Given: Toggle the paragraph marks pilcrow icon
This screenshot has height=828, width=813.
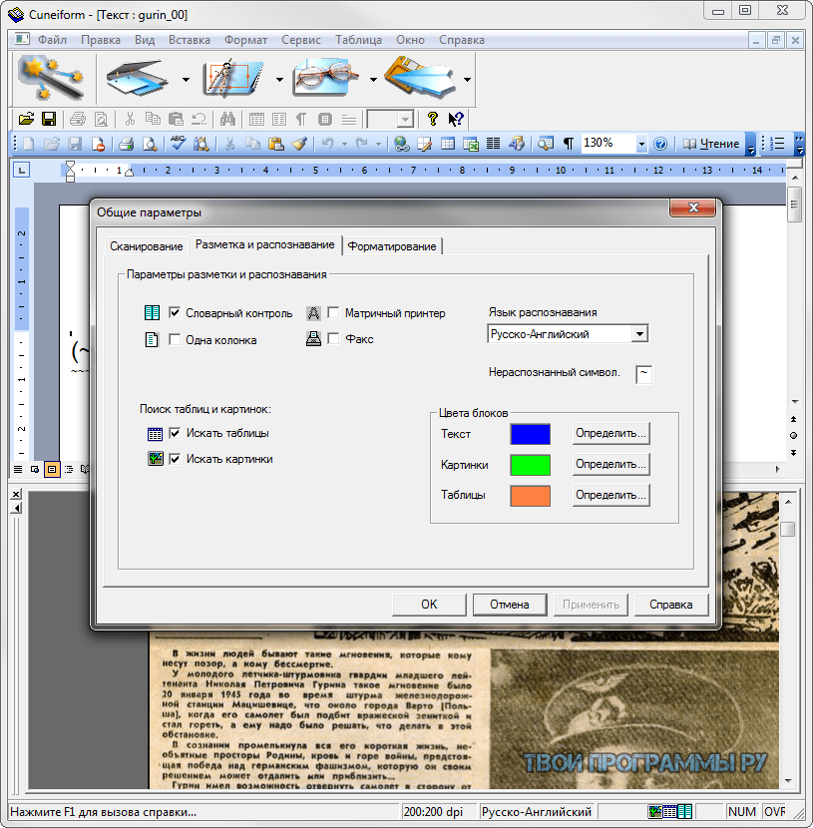Looking at the screenshot, I should click(x=569, y=144).
